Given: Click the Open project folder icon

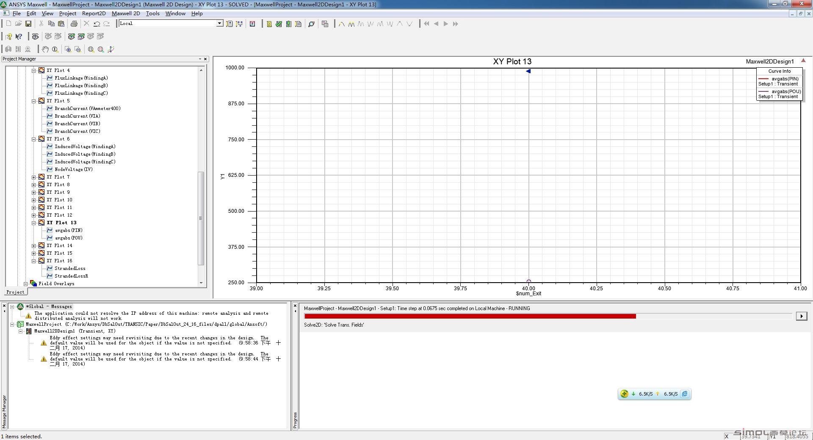Looking at the screenshot, I should point(18,24).
